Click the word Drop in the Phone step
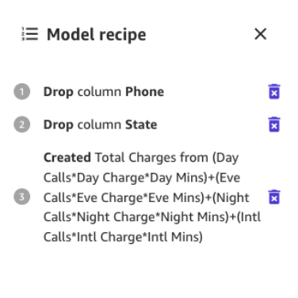This screenshot has width=298, height=298. click(x=59, y=92)
